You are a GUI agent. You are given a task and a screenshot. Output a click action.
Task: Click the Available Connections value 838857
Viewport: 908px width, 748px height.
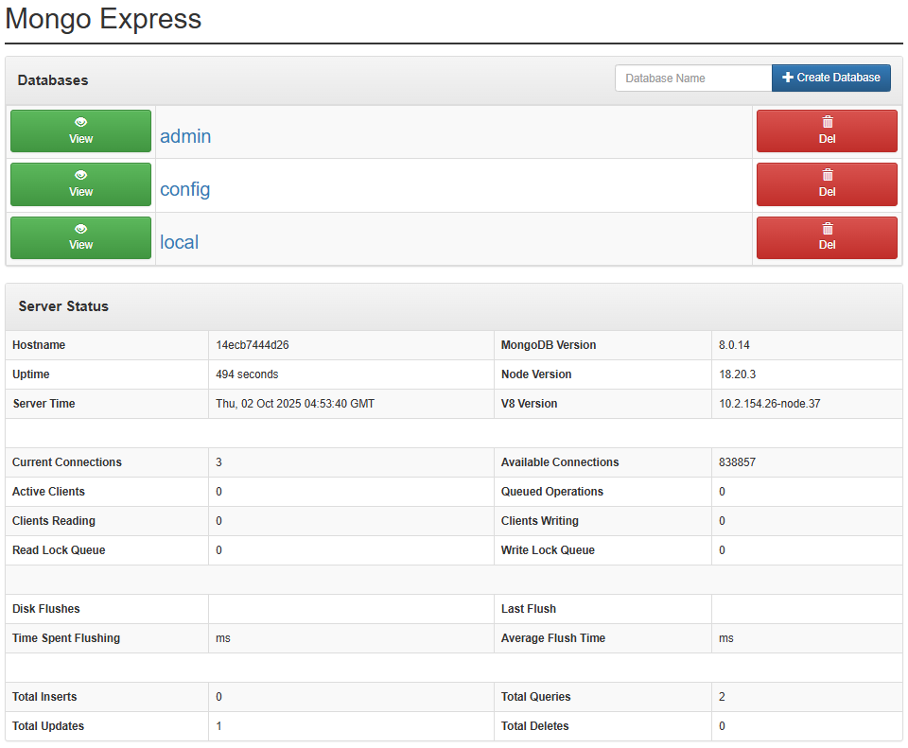coord(738,462)
